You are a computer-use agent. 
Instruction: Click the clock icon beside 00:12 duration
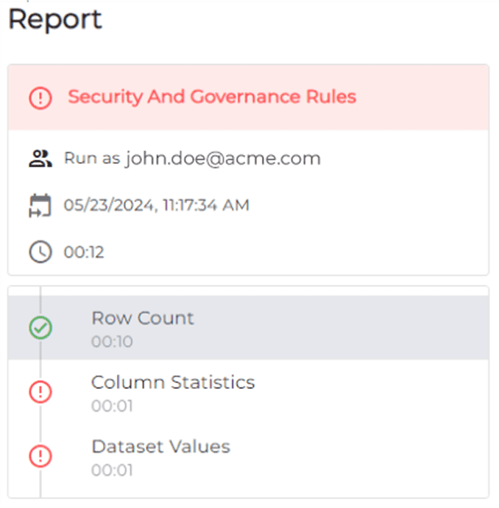40,252
